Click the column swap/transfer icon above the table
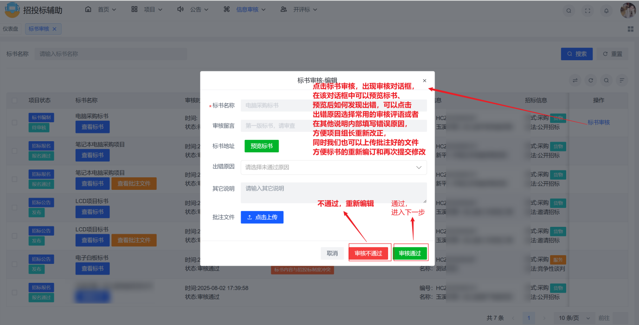 coord(575,80)
